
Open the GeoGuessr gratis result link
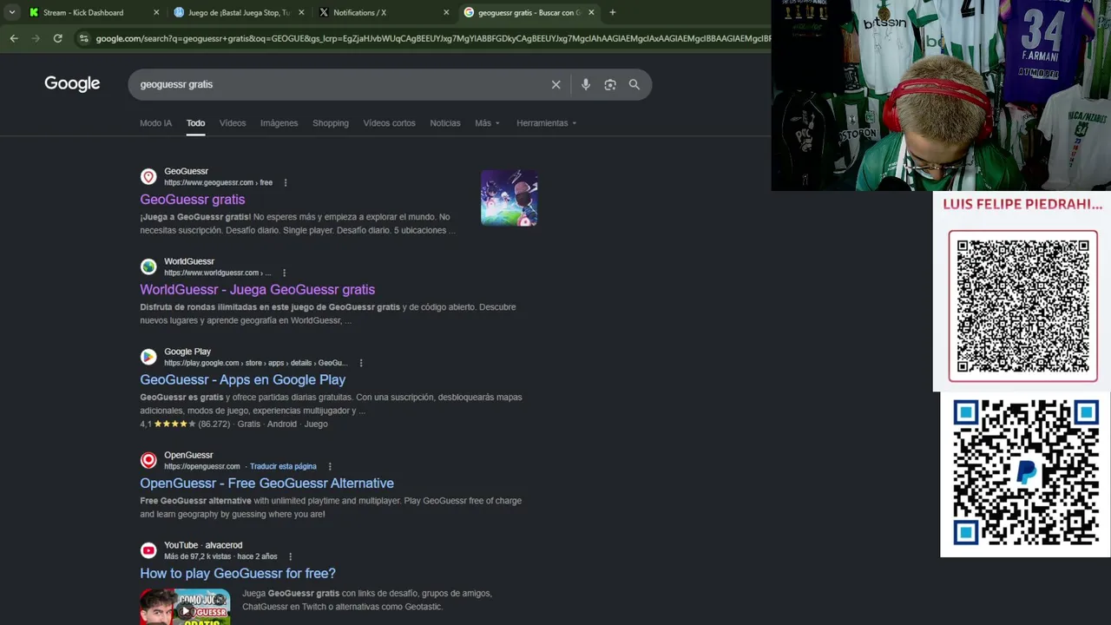pos(193,200)
